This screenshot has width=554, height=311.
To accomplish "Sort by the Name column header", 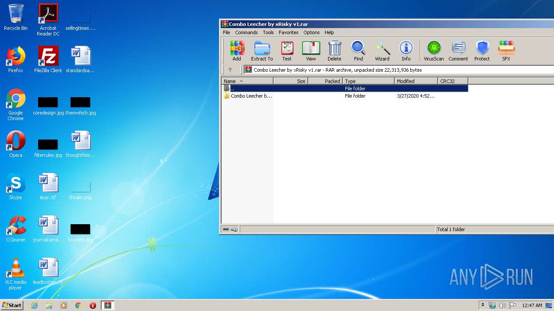I will point(247,81).
